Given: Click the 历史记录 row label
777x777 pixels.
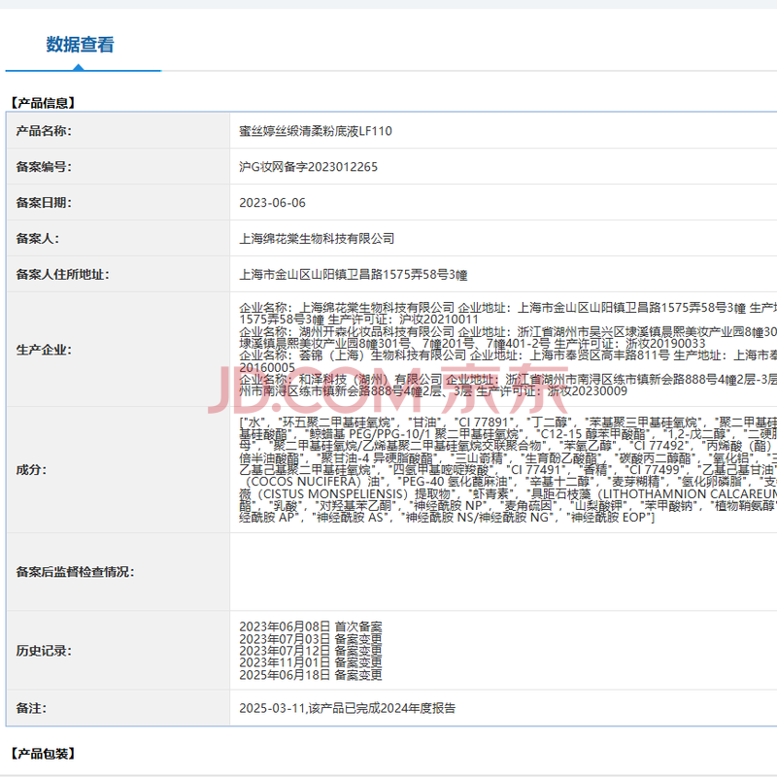Looking at the screenshot, I should pyautogui.click(x=44, y=651).
